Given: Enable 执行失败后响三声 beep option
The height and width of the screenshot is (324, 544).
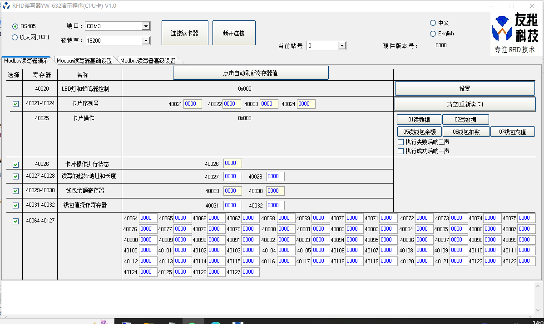Looking at the screenshot, I should tap(401, 141).
